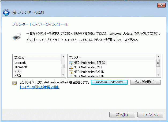Click the Authenticode signature certificate icon

point(14,83)
